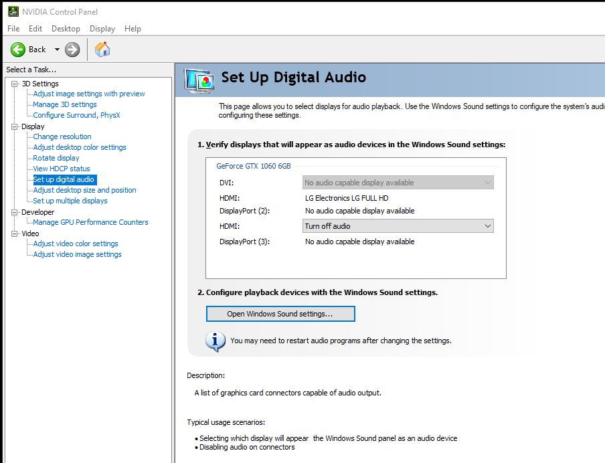Click the grey Forward arrow icon
Screen dimensions: 605x463
(x=72, y=50)
